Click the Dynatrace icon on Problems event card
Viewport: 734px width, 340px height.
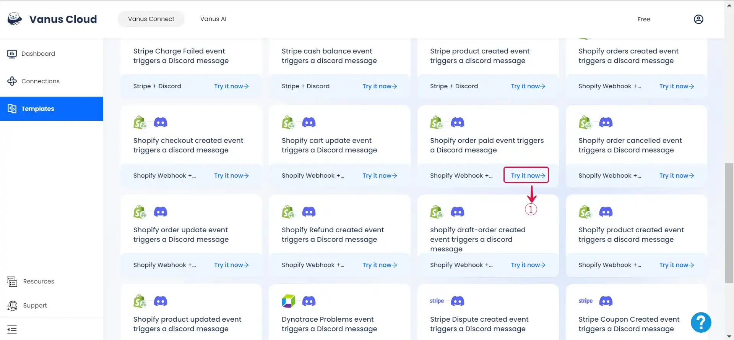289,301
